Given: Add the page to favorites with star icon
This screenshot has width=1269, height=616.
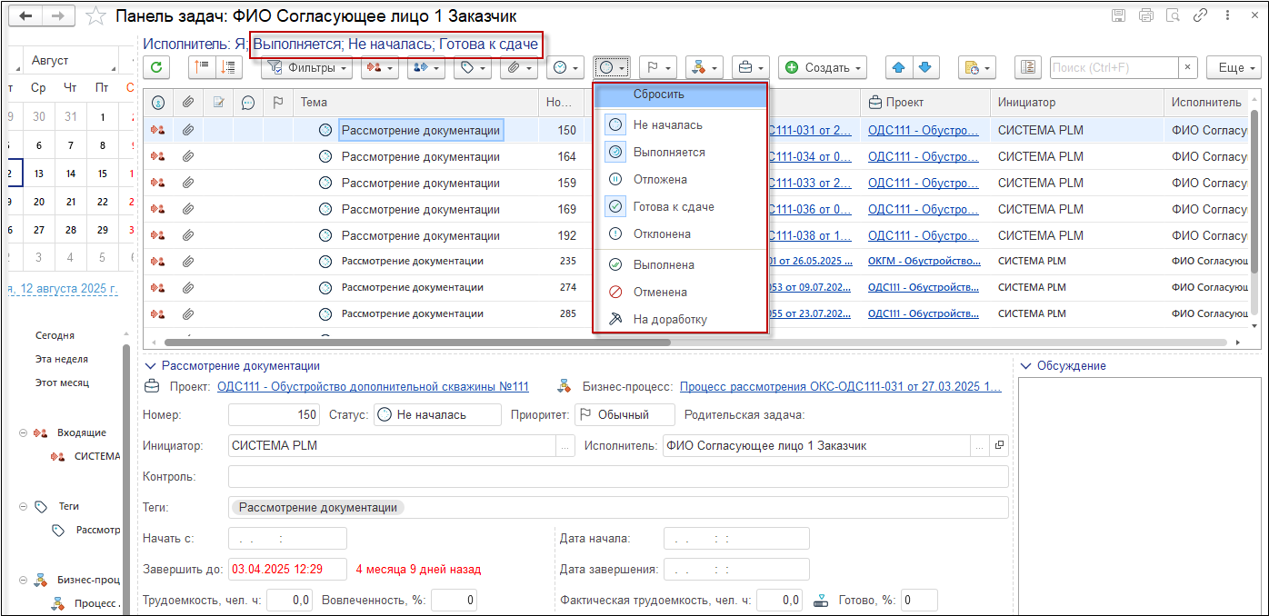Looking at the screenshot, I should [x=95, y=16].
